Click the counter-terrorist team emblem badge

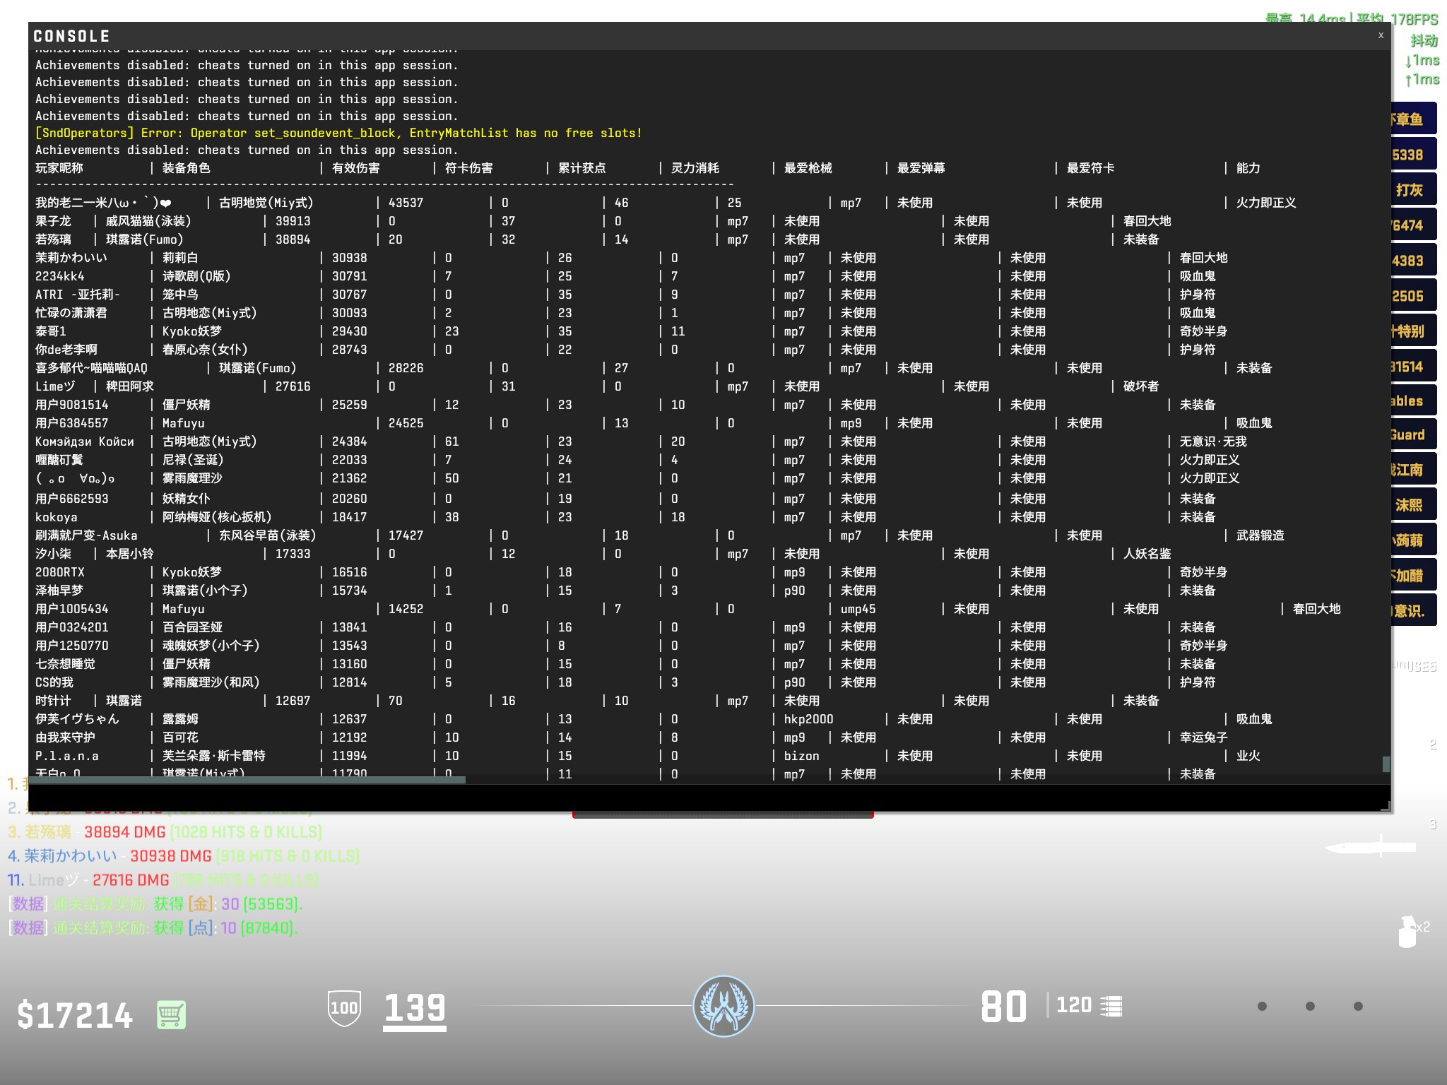point(723,1006)
